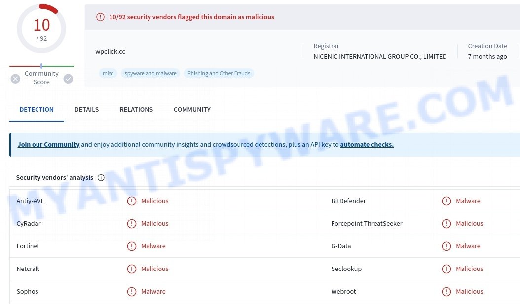520x304 pixels.
Task: Click the Phishing and Other Frauds tag
Action: click(219, 73)
